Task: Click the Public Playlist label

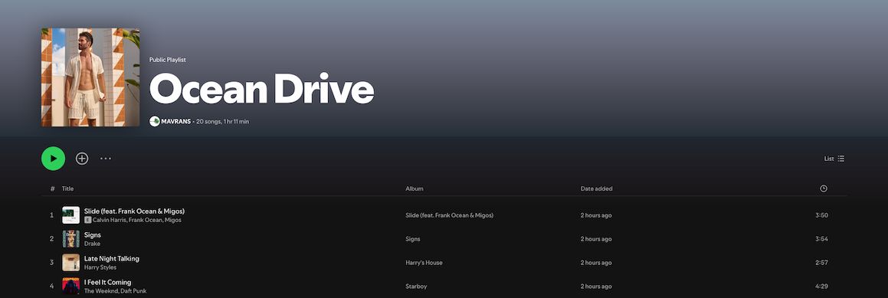Action: [x=168, y=60]
